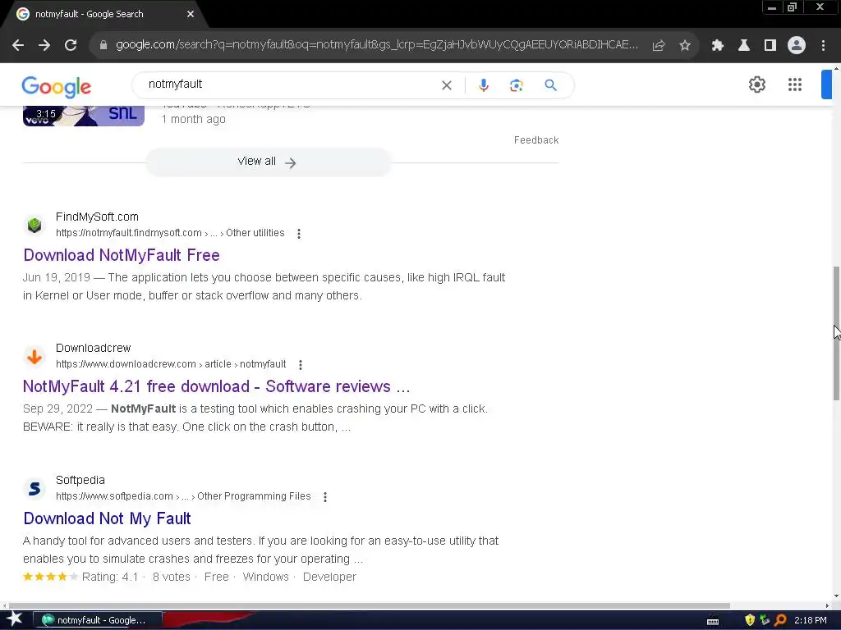Select notmyfault - Google taskbar item
Image resolution: width=841 pixels, height=630 pixels.
(99, 620)
